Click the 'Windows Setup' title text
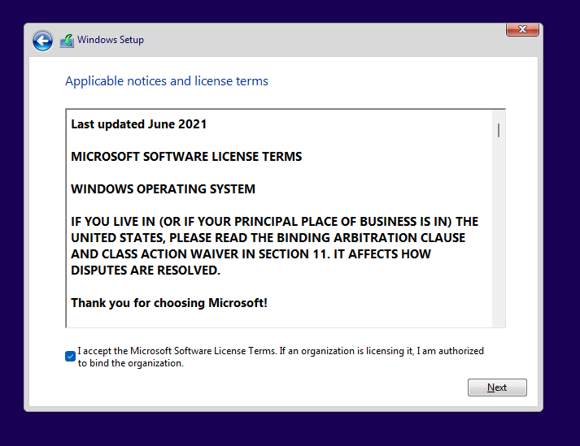The image size is (580, 446). coord(111,40)
